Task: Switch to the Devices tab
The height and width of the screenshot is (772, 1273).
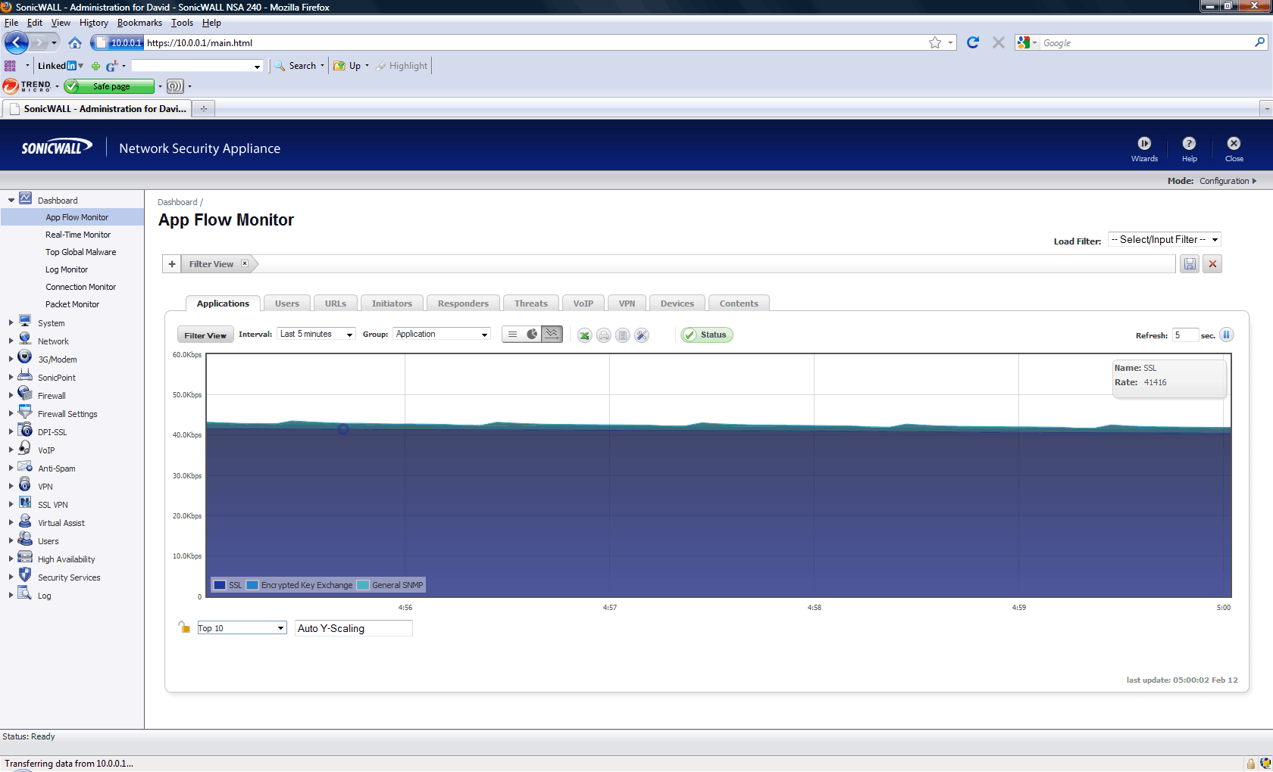Action: [x=677, y=304]
